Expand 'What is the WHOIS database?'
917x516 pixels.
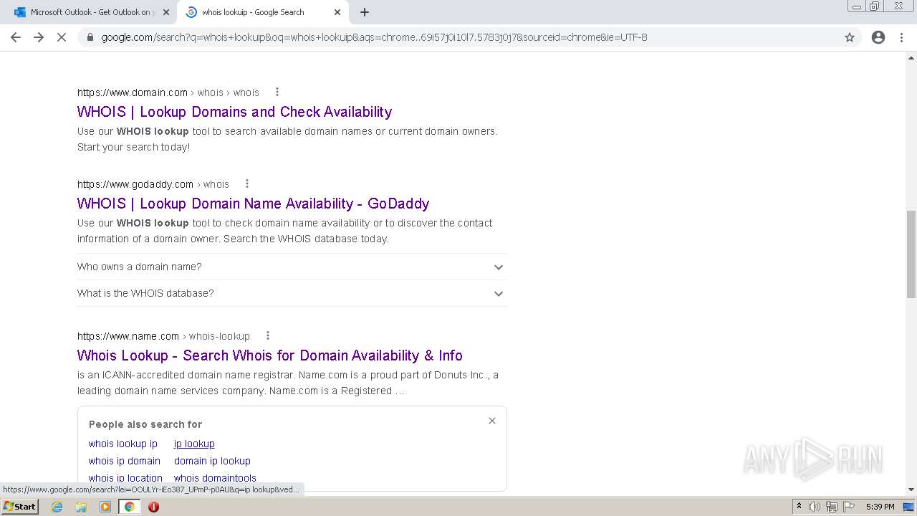point(292,293)
